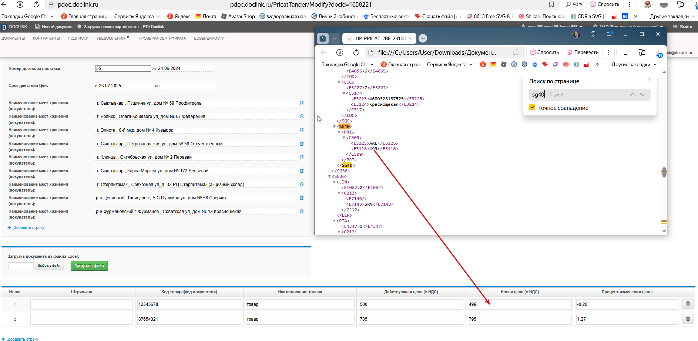This screenshot has width=698, height=341.
Task: Reload the pdoc.doclink.ru page
Action: coord(36,4)
